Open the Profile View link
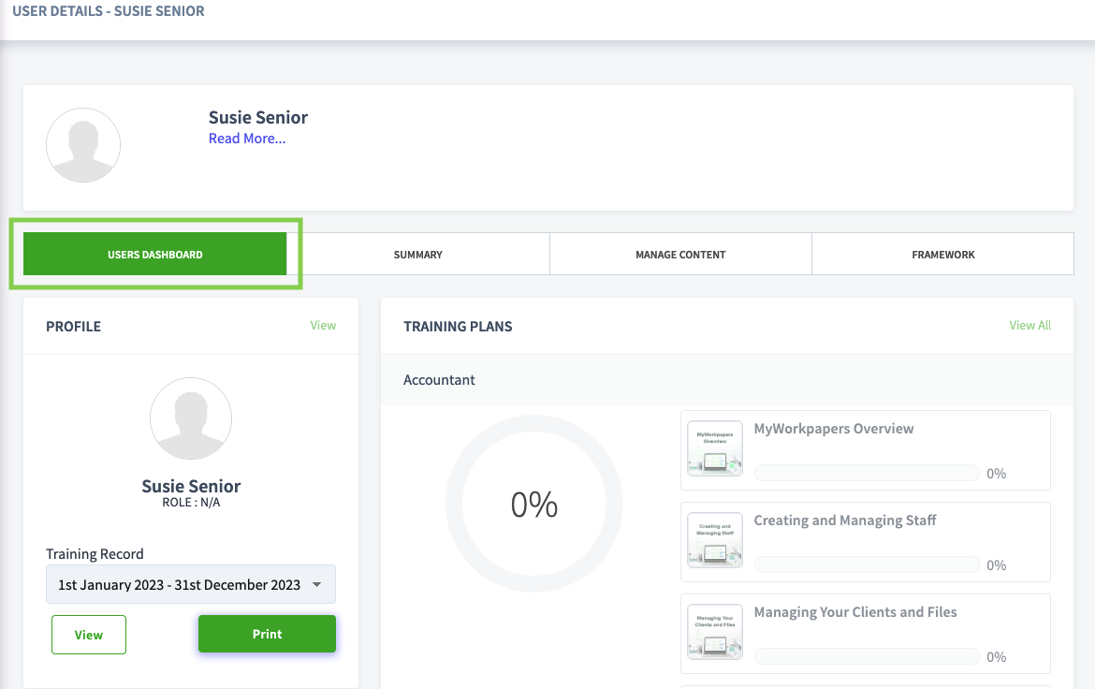1095x689 pixels. [323, 325]
